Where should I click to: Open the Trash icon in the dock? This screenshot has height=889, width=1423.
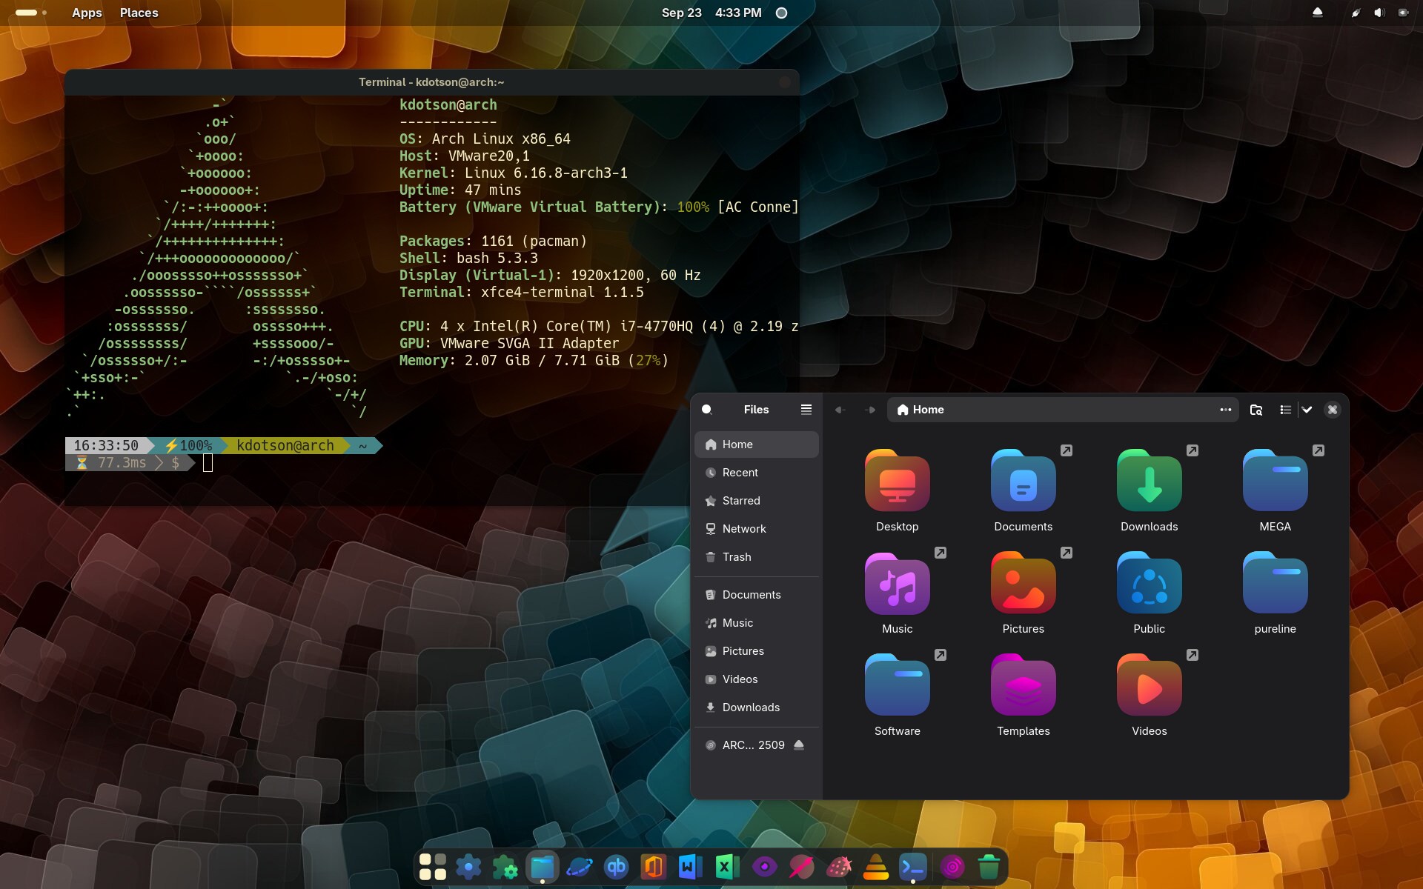tap(989, 866)
